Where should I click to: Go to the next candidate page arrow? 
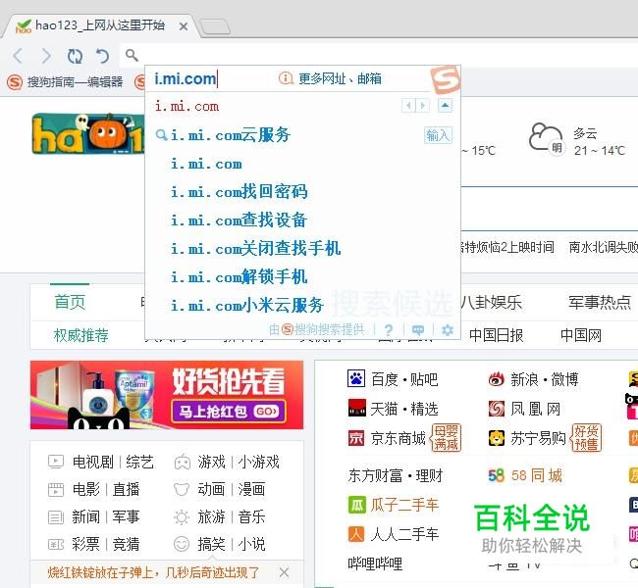tap(423, 106)
